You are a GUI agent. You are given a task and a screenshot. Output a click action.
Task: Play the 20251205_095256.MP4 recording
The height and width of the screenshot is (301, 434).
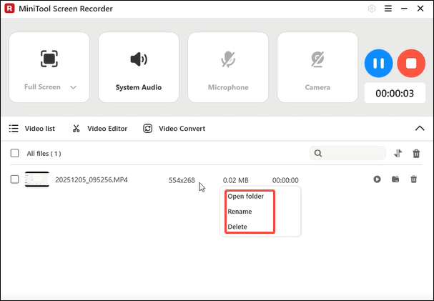click(377, 179)
